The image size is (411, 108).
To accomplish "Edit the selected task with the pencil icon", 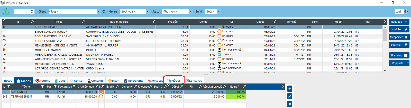I will [290, 96].
